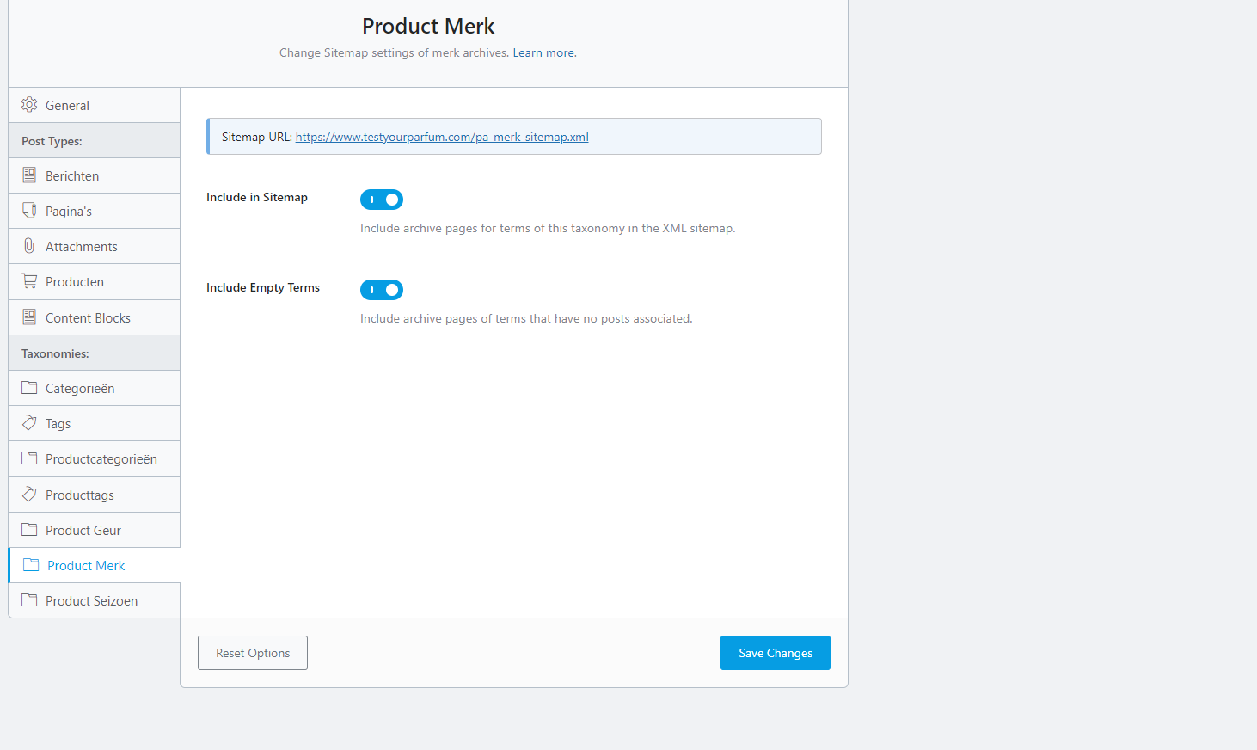The width and height of the screenshot is (1257, 750).
Task: Open the pa_merk-sitemap.xml URL link
Action: pos(442,137)
